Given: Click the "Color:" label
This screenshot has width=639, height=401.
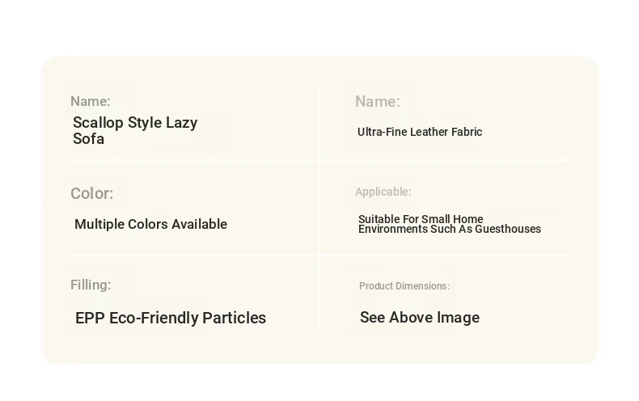Looking at the screenshot, I should click(91, 194).
